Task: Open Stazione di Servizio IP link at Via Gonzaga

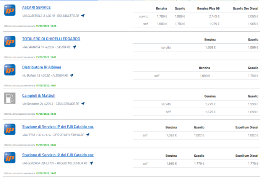Action: click(58, 155)
